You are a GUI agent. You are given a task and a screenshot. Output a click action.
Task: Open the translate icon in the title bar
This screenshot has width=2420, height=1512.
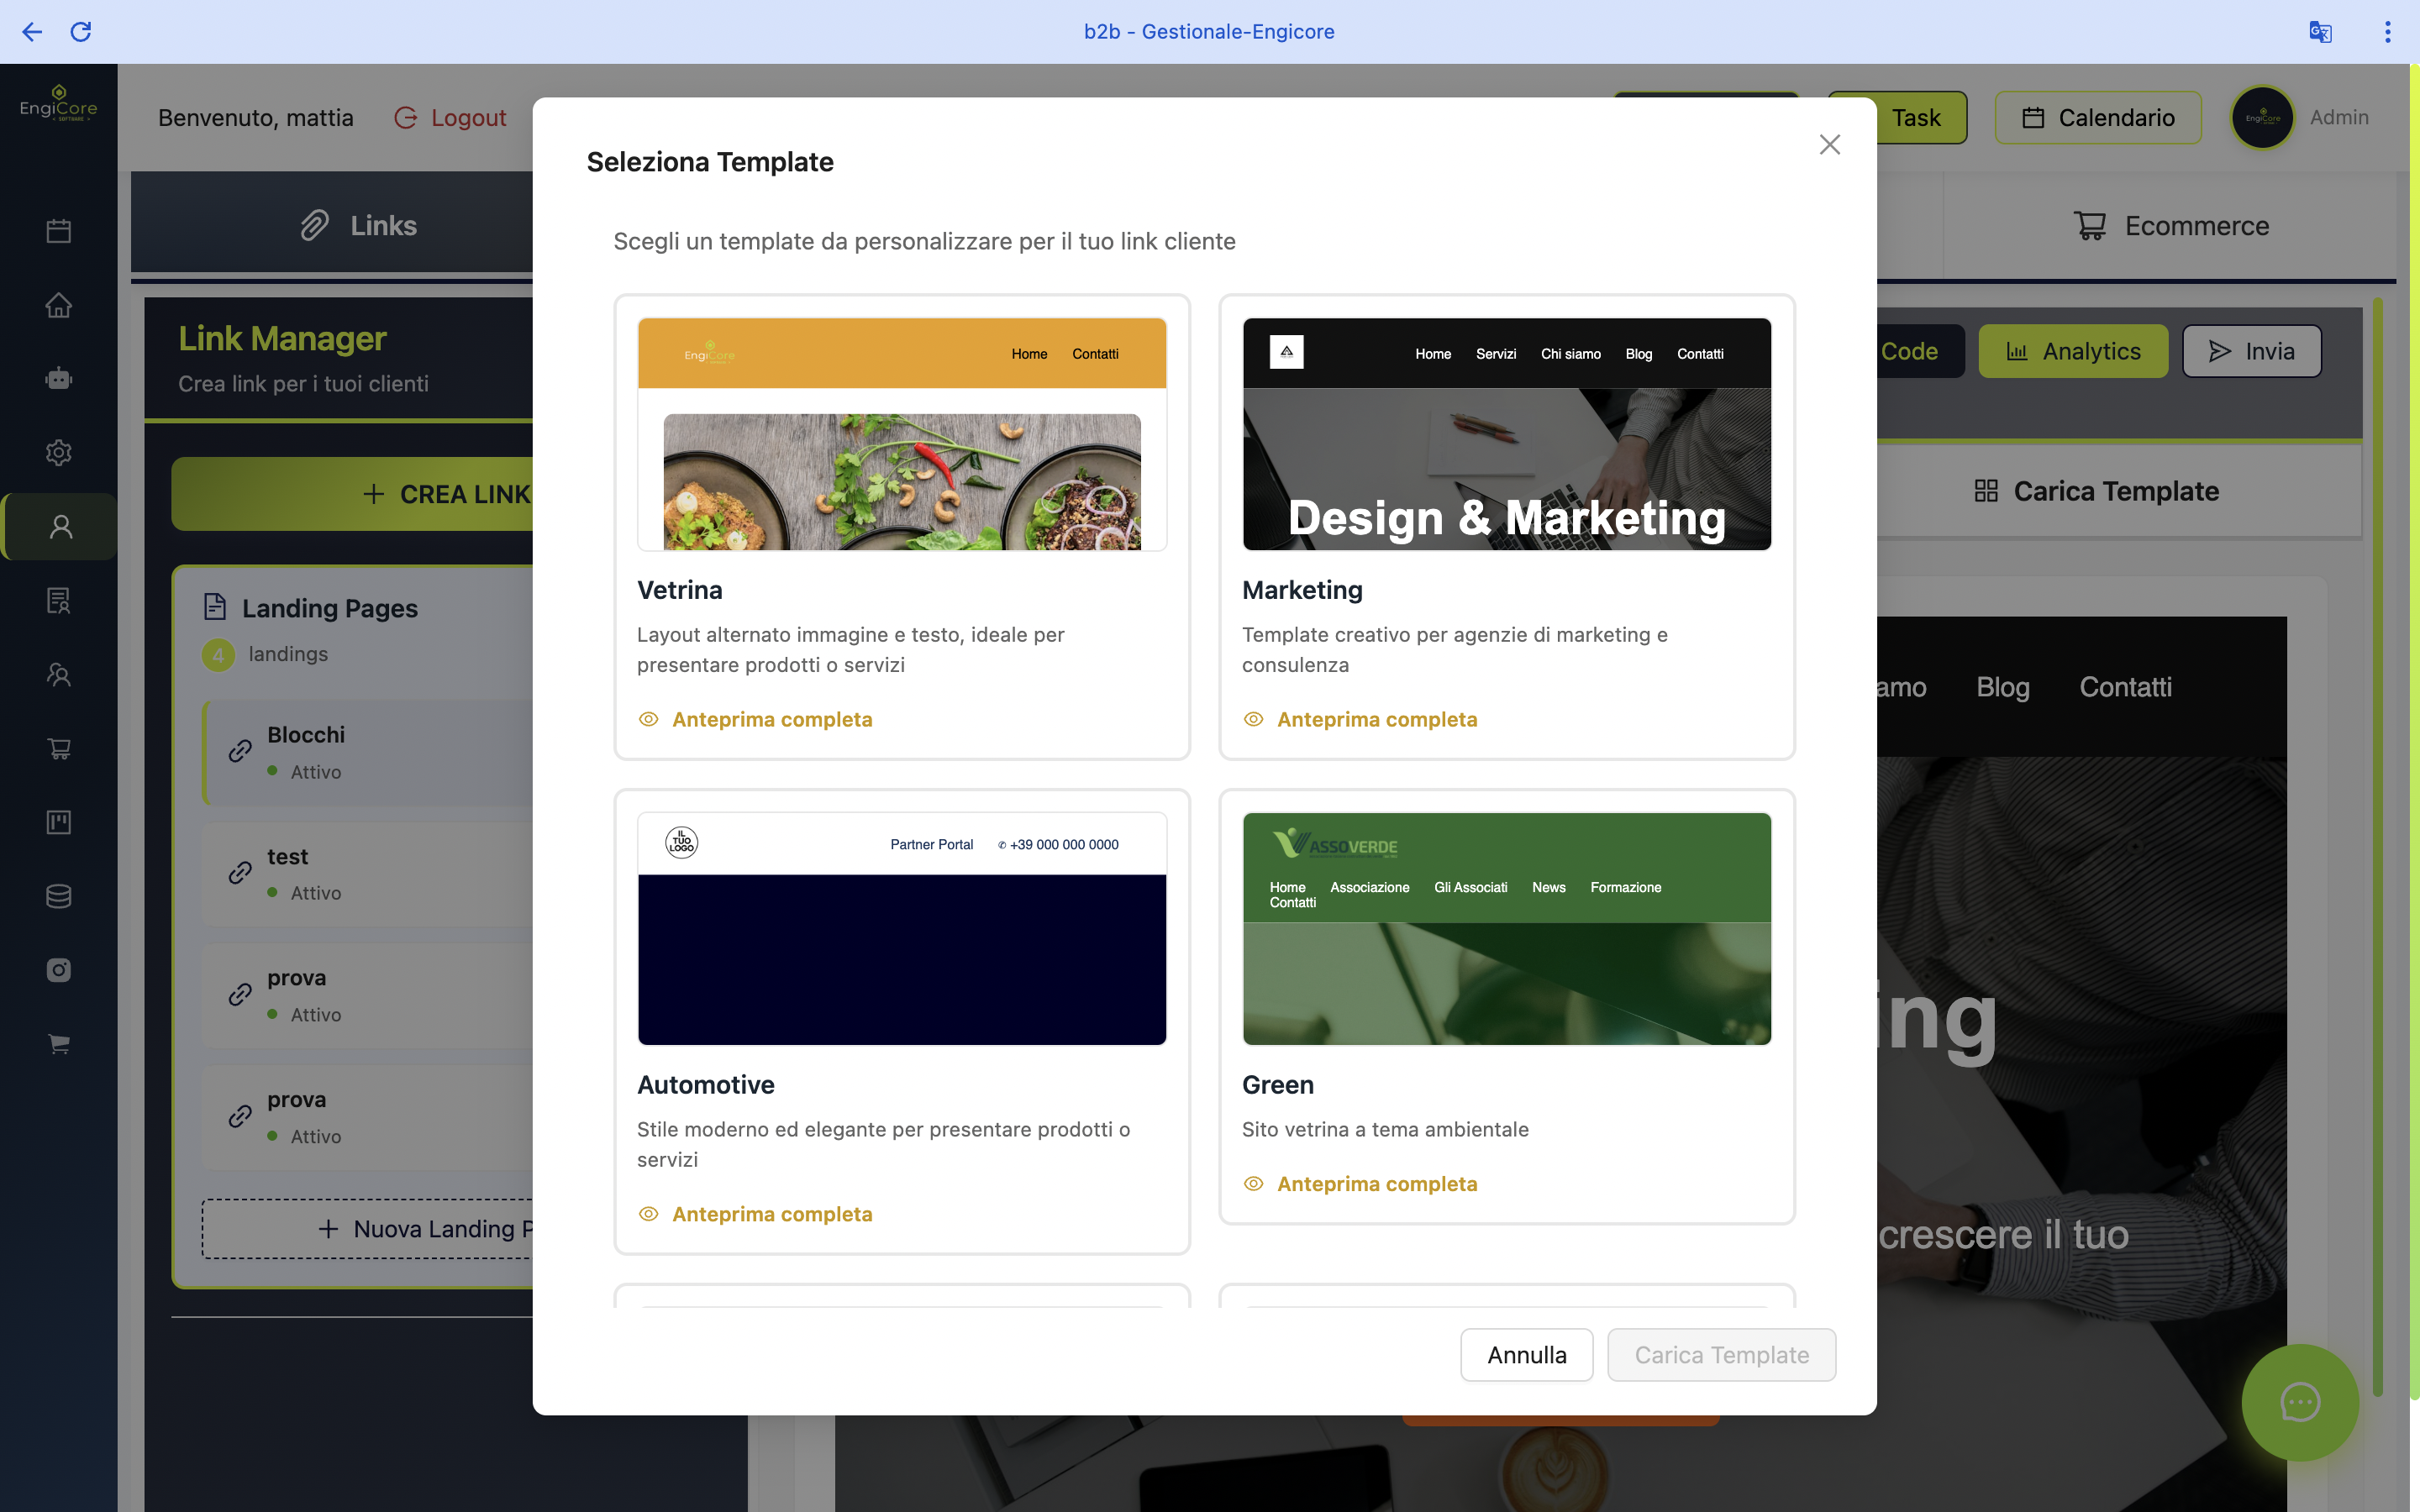(x=2320, y=32)
